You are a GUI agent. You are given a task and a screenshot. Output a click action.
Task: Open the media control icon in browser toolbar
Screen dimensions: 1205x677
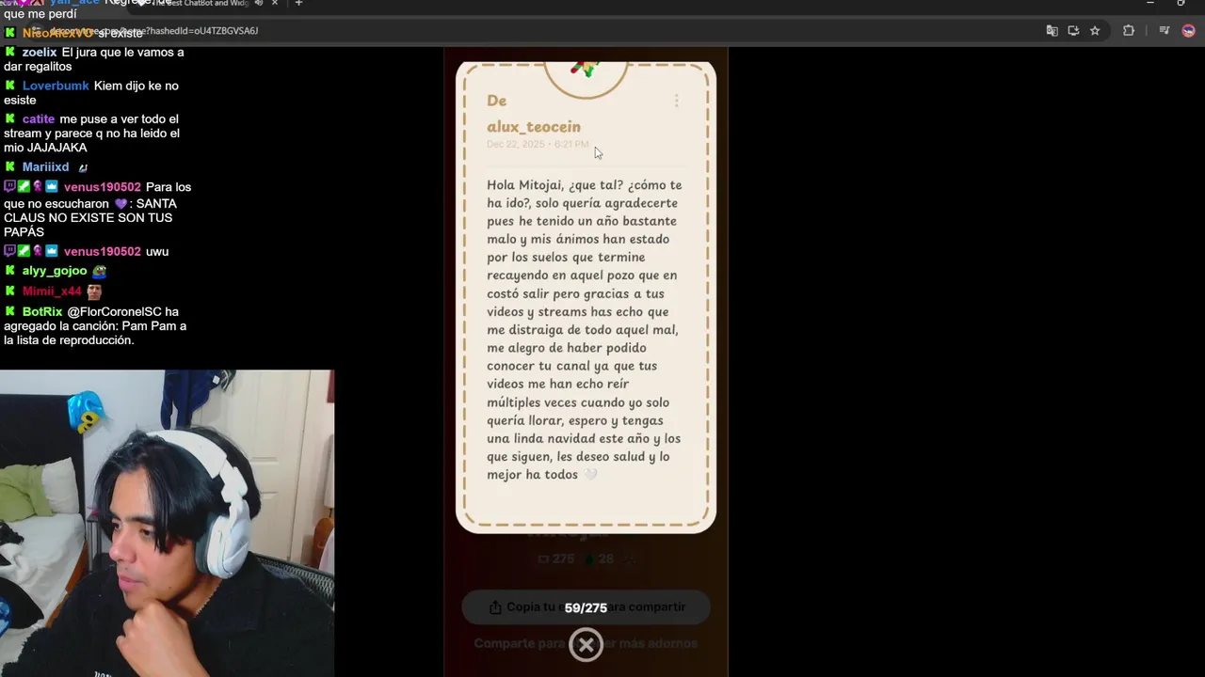click(1165, 31)
